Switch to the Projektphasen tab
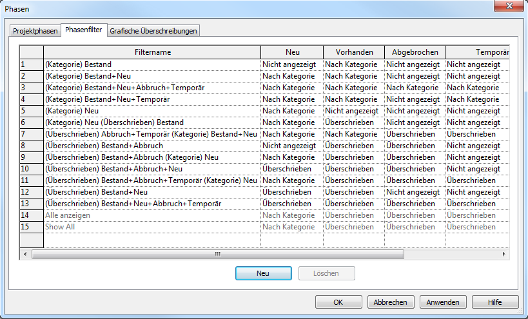 (x=35, y=31)
